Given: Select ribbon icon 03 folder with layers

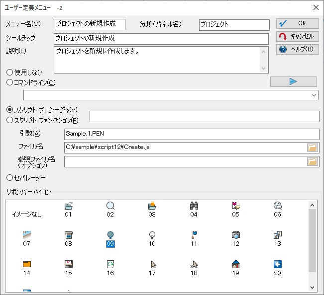Looking at the screenshot, I should 152,209.
